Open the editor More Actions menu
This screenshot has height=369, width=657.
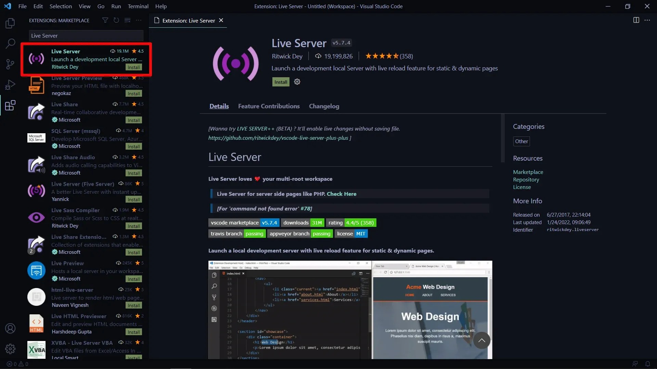pos(648,20)
